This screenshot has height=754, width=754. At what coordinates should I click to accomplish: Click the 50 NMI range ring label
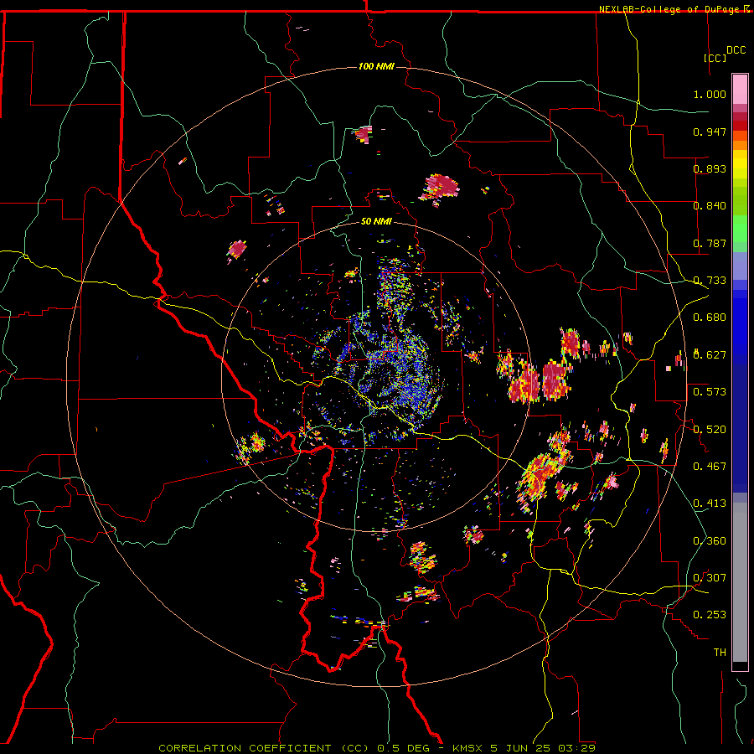click(376, 221)
